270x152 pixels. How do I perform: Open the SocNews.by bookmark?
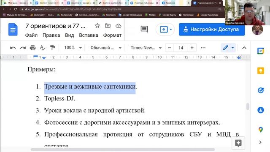[x=65, y=15]
